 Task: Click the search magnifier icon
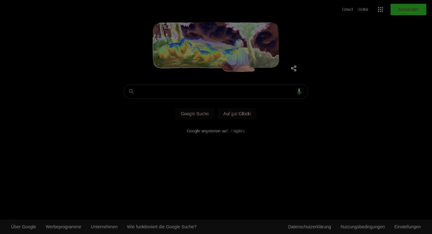point(132,92)
